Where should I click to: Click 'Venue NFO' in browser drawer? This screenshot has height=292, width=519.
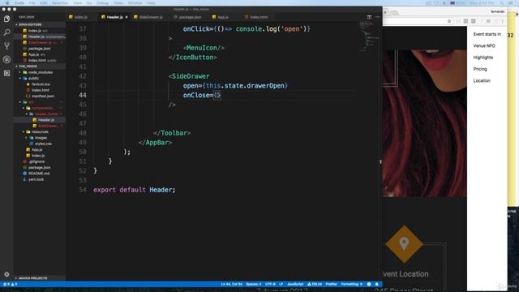point(484,45)
